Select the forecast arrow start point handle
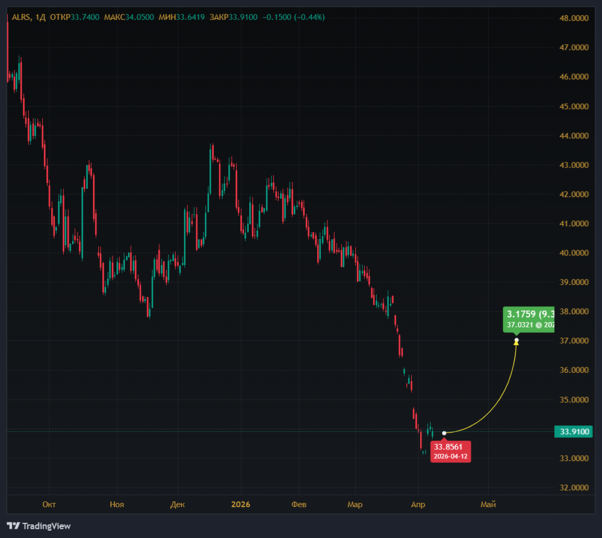 pyautogui.click(x=444, y=433)
